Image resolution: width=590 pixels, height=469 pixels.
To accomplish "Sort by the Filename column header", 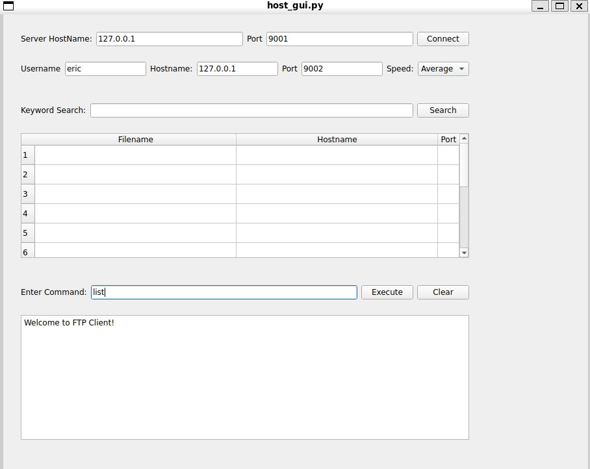I will pos(135,140).
